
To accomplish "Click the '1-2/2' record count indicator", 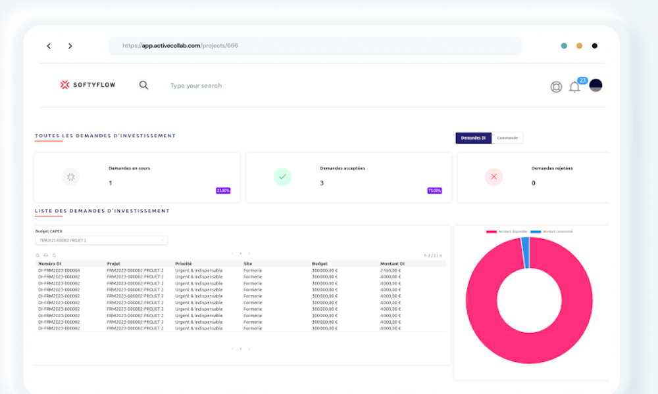I will click(430, 255).
